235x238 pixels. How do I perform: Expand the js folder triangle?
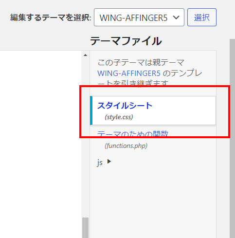[x=109, y=162]
